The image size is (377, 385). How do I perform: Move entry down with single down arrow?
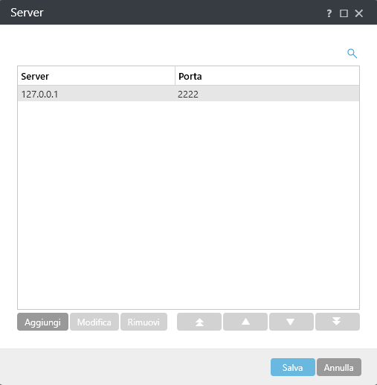(x=291, y=322)
